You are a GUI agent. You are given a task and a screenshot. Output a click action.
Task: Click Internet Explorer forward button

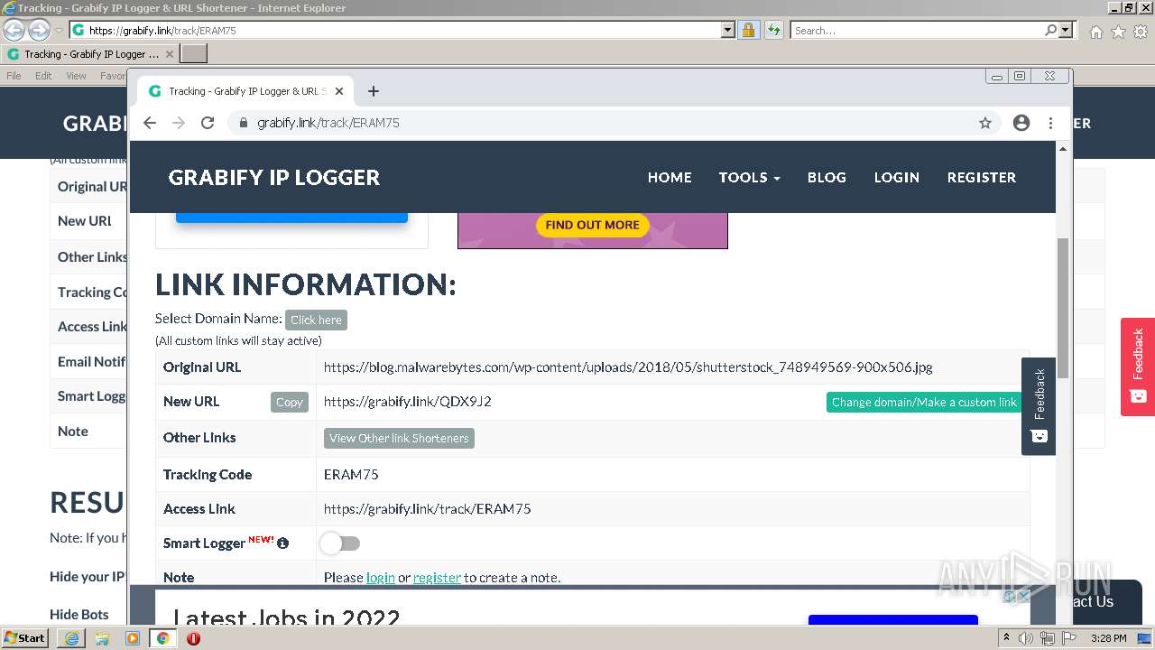[x=39, y=30]
